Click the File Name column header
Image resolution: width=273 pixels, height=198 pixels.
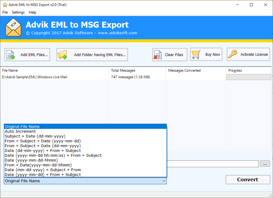55,70
